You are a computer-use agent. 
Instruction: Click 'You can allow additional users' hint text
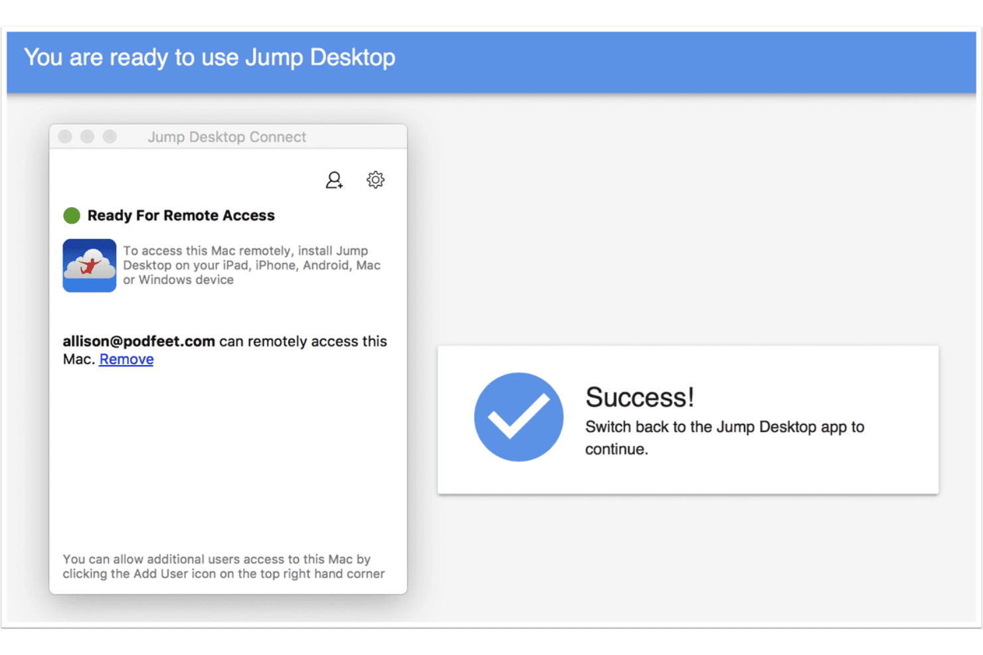point(224,567)
